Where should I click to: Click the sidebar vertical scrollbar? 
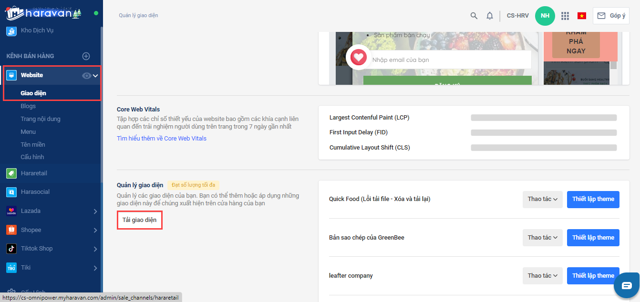point(101,105)
